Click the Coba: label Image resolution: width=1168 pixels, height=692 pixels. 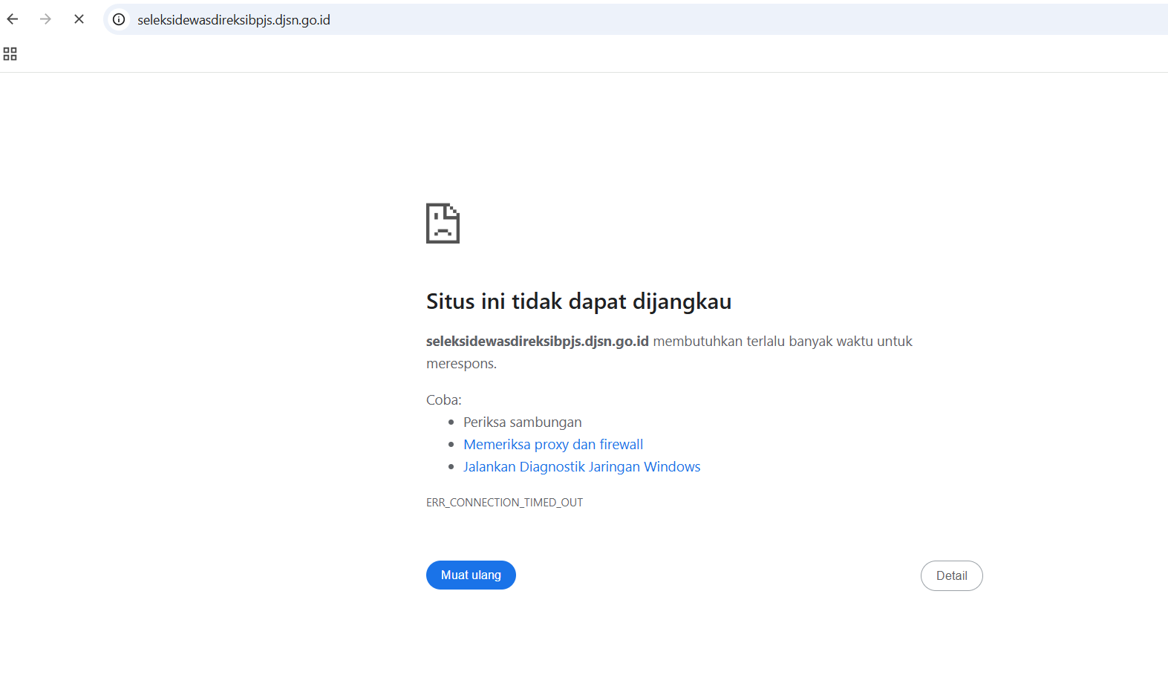pos(443,400)
